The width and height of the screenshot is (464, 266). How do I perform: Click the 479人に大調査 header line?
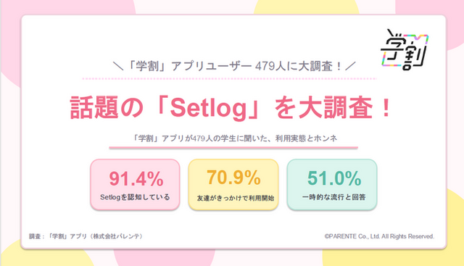point(233,66)
